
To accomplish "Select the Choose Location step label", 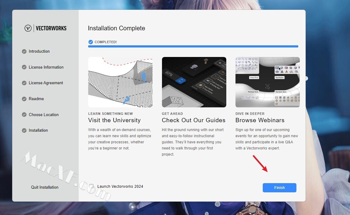I will coord(43,115).
